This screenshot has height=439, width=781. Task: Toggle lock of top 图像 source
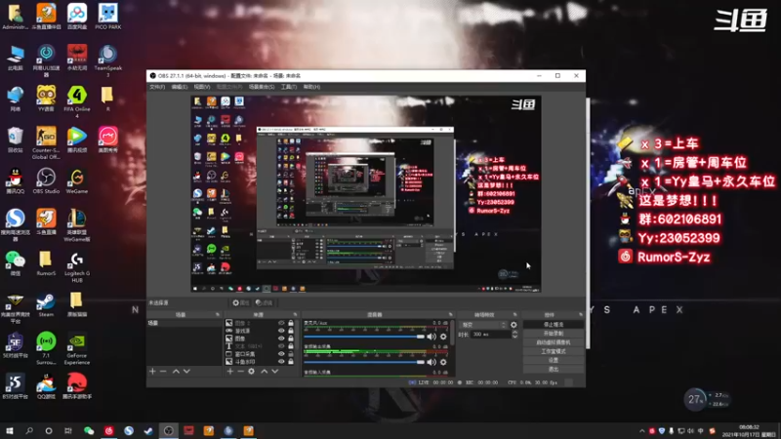[291, 323]
